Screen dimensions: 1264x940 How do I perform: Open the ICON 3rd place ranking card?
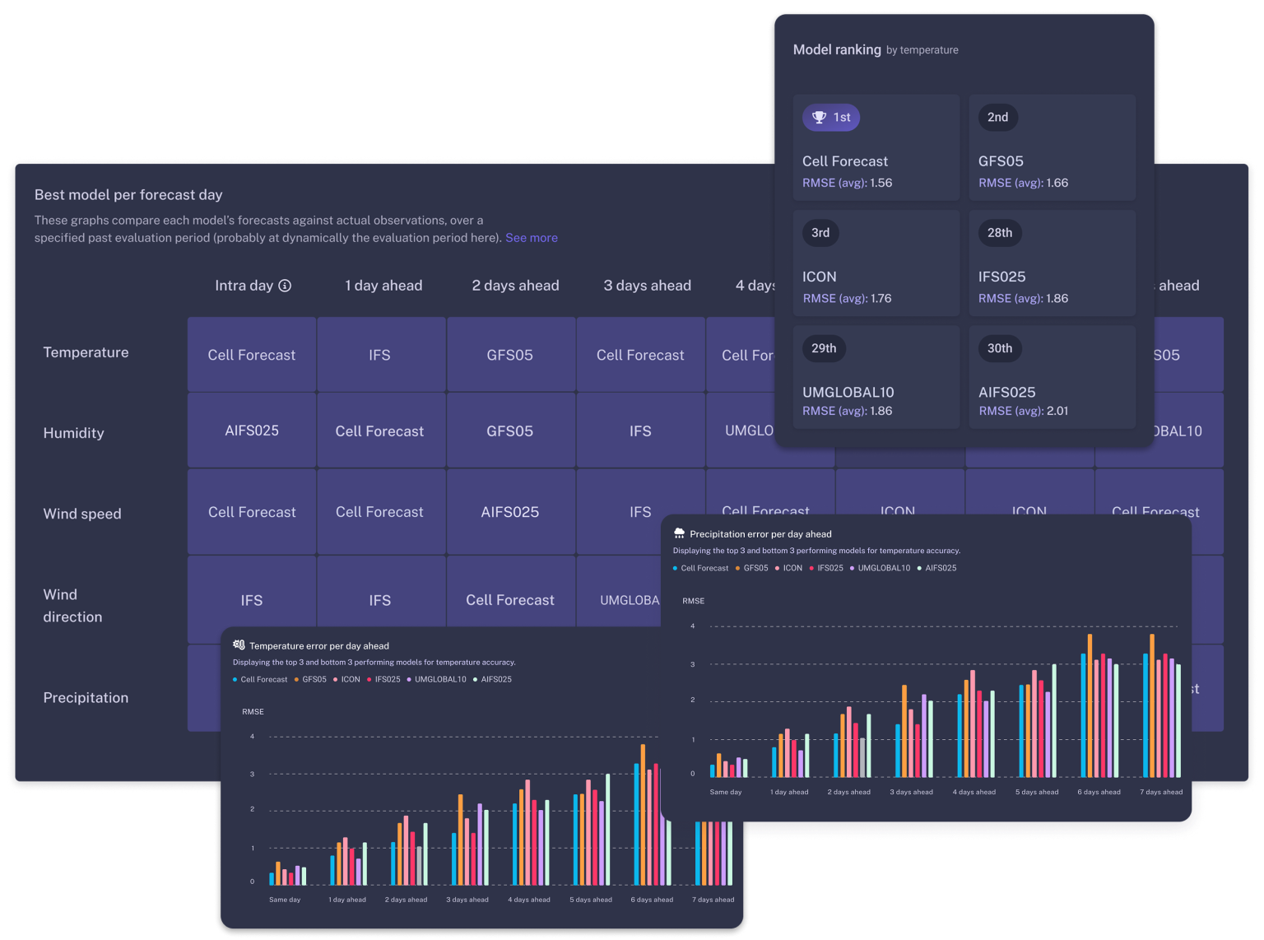[876, 263]
